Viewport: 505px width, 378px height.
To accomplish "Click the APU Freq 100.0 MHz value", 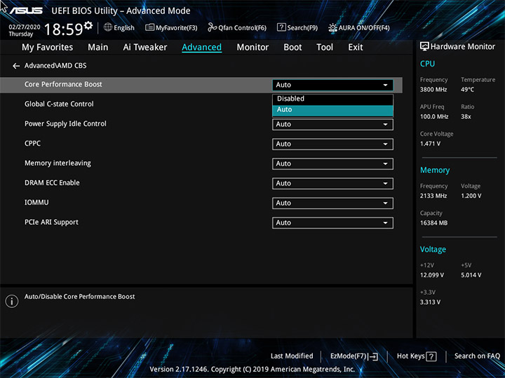I will (x=434, y=117).
